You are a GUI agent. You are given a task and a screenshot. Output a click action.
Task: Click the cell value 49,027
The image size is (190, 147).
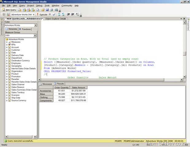point(62,100)
